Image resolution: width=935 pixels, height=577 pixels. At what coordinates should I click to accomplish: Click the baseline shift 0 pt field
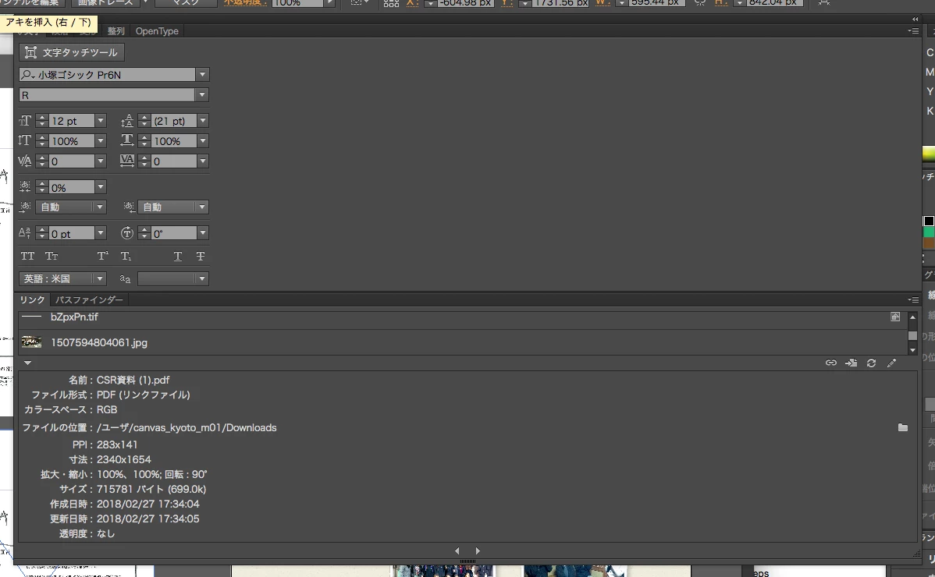pos(72,233)
